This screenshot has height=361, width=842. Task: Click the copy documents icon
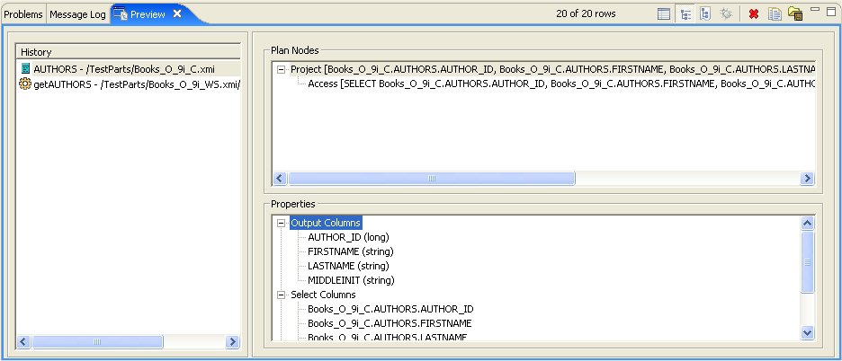pyautogui.click(x=774, y=14)
